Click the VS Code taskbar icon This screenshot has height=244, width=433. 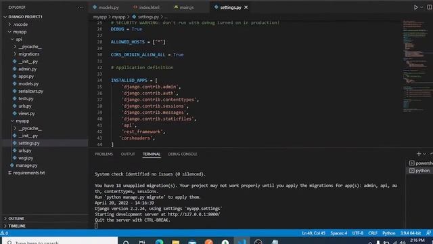242,241
